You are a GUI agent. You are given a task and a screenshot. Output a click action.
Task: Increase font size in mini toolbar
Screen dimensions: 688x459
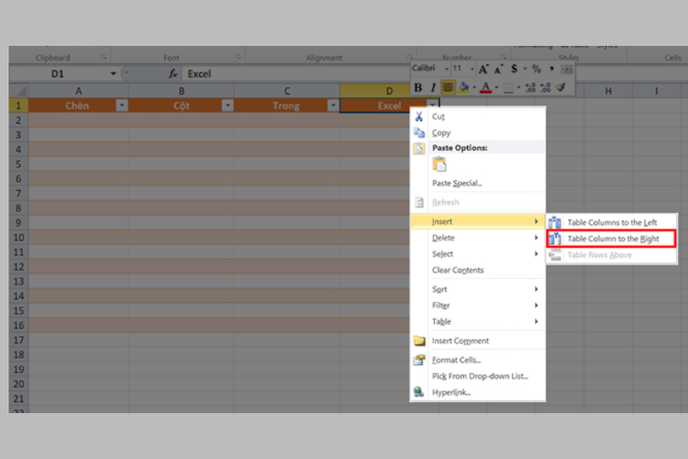483,69
